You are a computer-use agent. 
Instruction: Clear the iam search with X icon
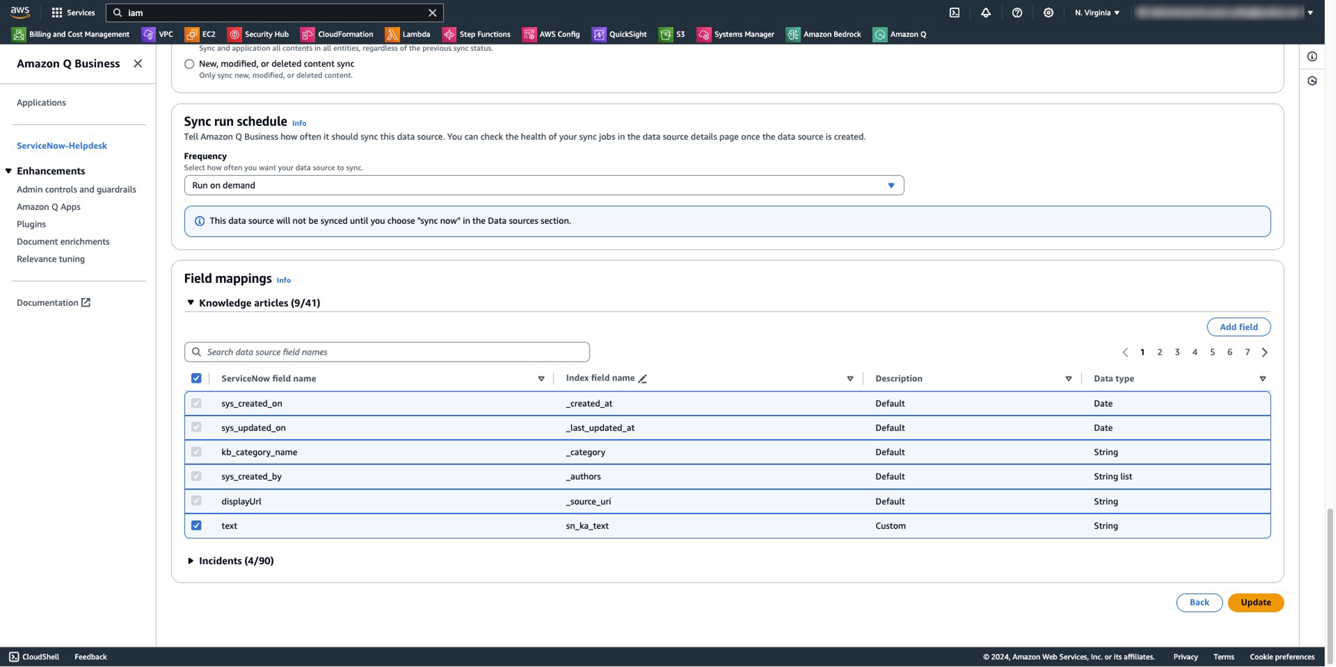(432, 12)
